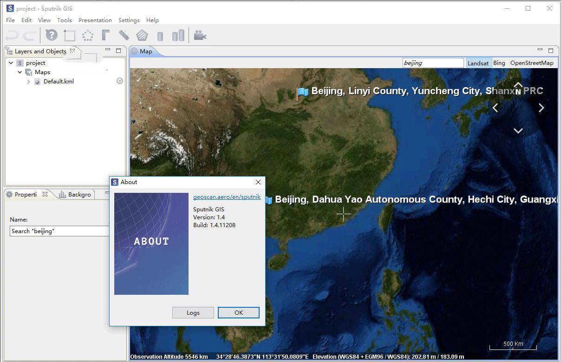This screenshot has height=362, width=561.
Task: Select the project row in tree
Action: (36, 63)
